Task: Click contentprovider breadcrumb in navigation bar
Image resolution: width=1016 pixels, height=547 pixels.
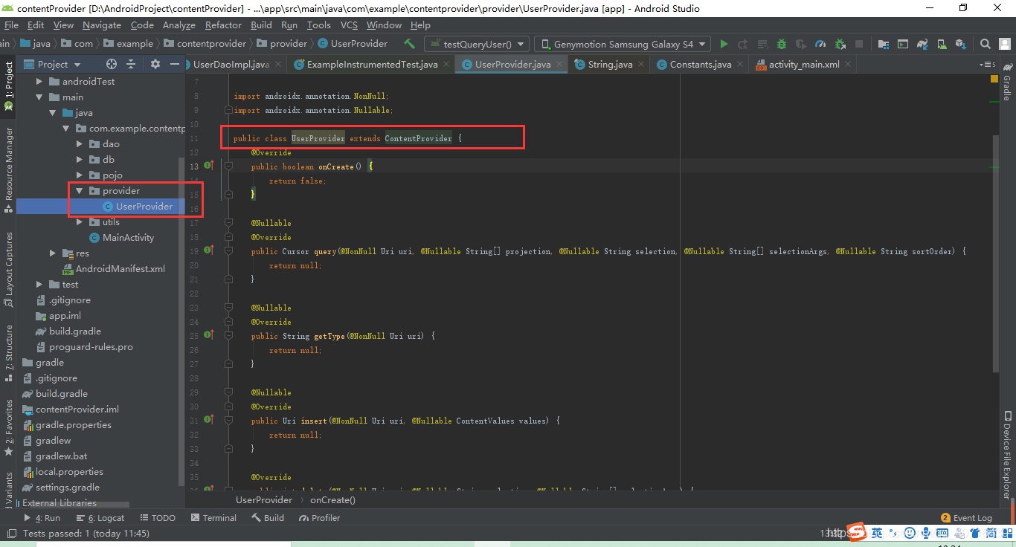Action: tap(205, 44)
